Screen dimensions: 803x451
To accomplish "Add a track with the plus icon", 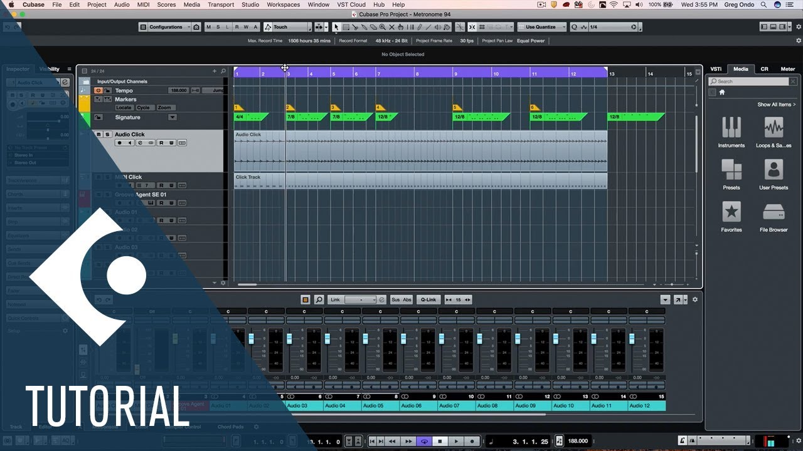I will pyautogui.click(x=214, y=71).
